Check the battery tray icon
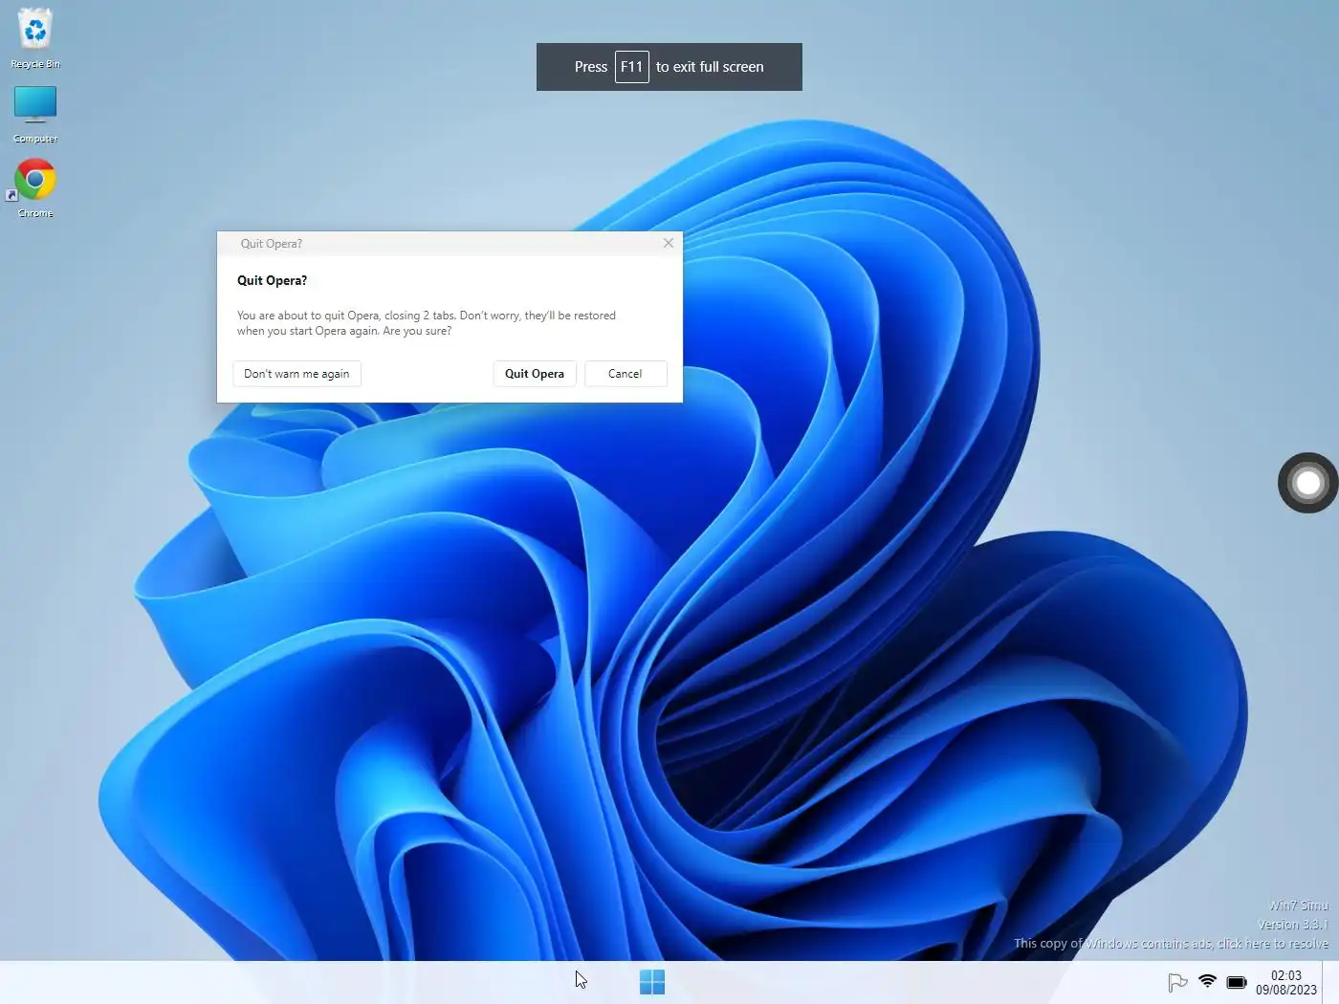 1237,982
